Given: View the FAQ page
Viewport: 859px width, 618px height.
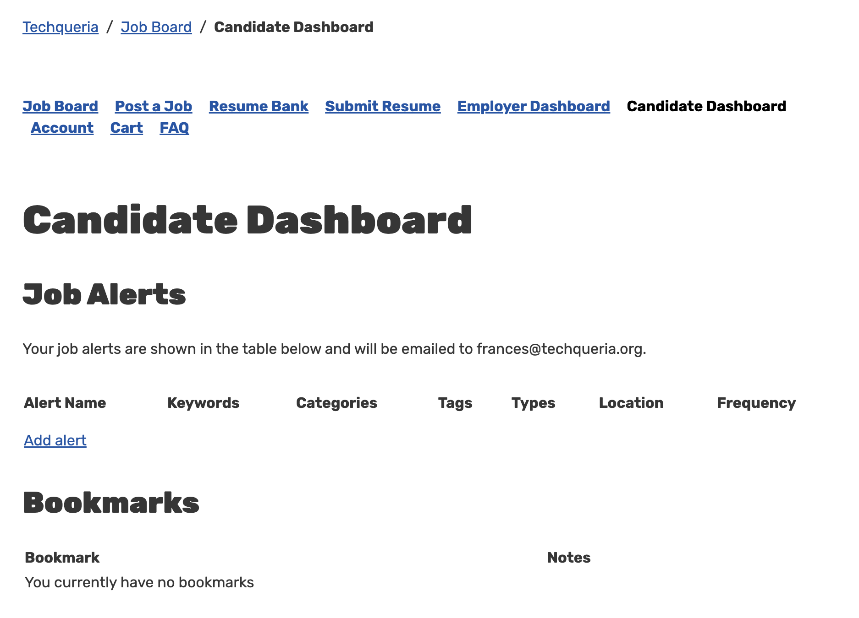Looking at the screenshot, I should point(174,128).
